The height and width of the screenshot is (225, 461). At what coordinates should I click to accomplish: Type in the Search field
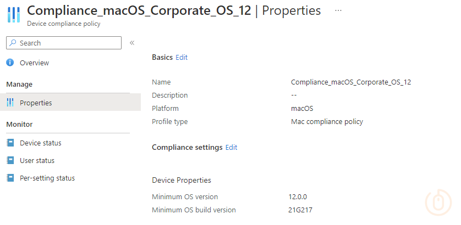pos(69,43)
